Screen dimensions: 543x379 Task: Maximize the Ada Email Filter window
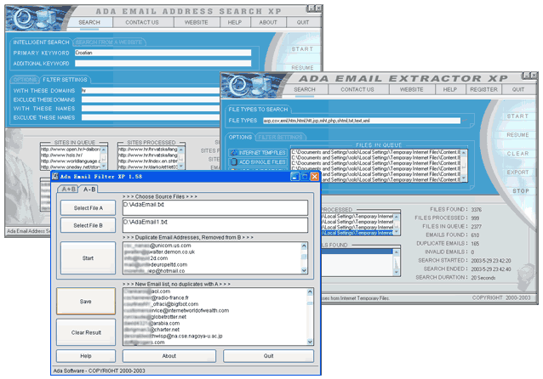point(305,177)
